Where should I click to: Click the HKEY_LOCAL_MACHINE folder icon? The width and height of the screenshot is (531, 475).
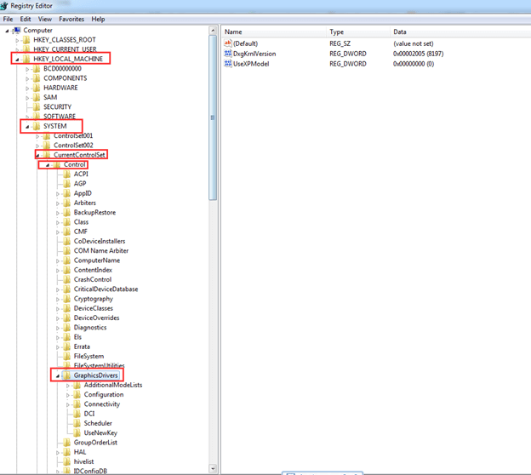pyautogui.click(x=26, y=59)
